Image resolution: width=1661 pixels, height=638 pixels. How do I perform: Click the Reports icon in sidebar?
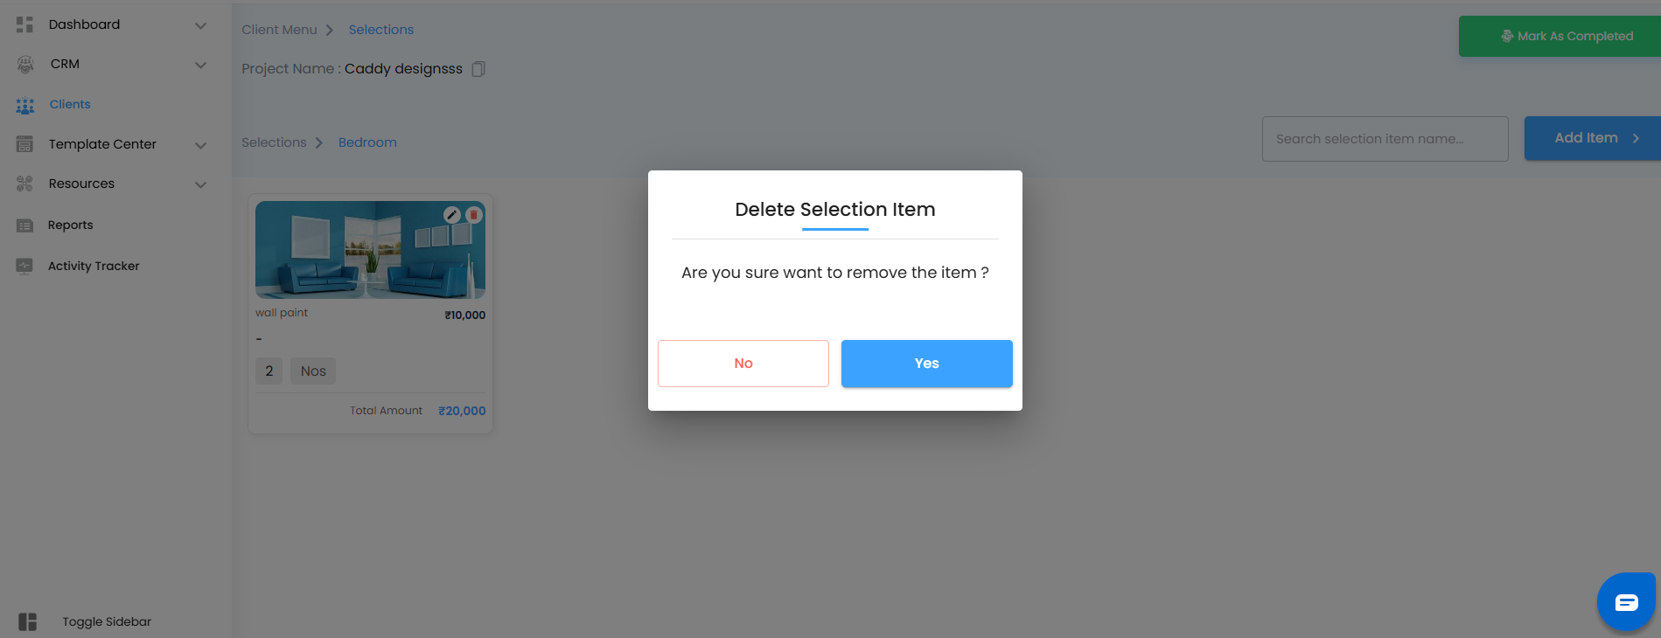point(24,225)
